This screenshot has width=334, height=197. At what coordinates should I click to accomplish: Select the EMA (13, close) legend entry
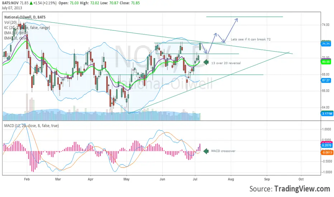16,33
